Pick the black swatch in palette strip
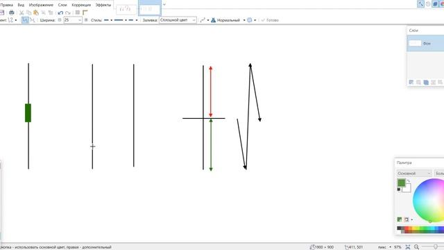This screenshot has height=250, width=444. (x=399, y=228)
